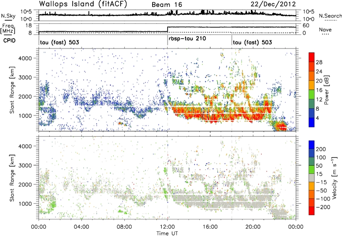Click the "rbsp-tau 210" CPID label
This screenshot has height=236, width=342.
pos(187,38)
